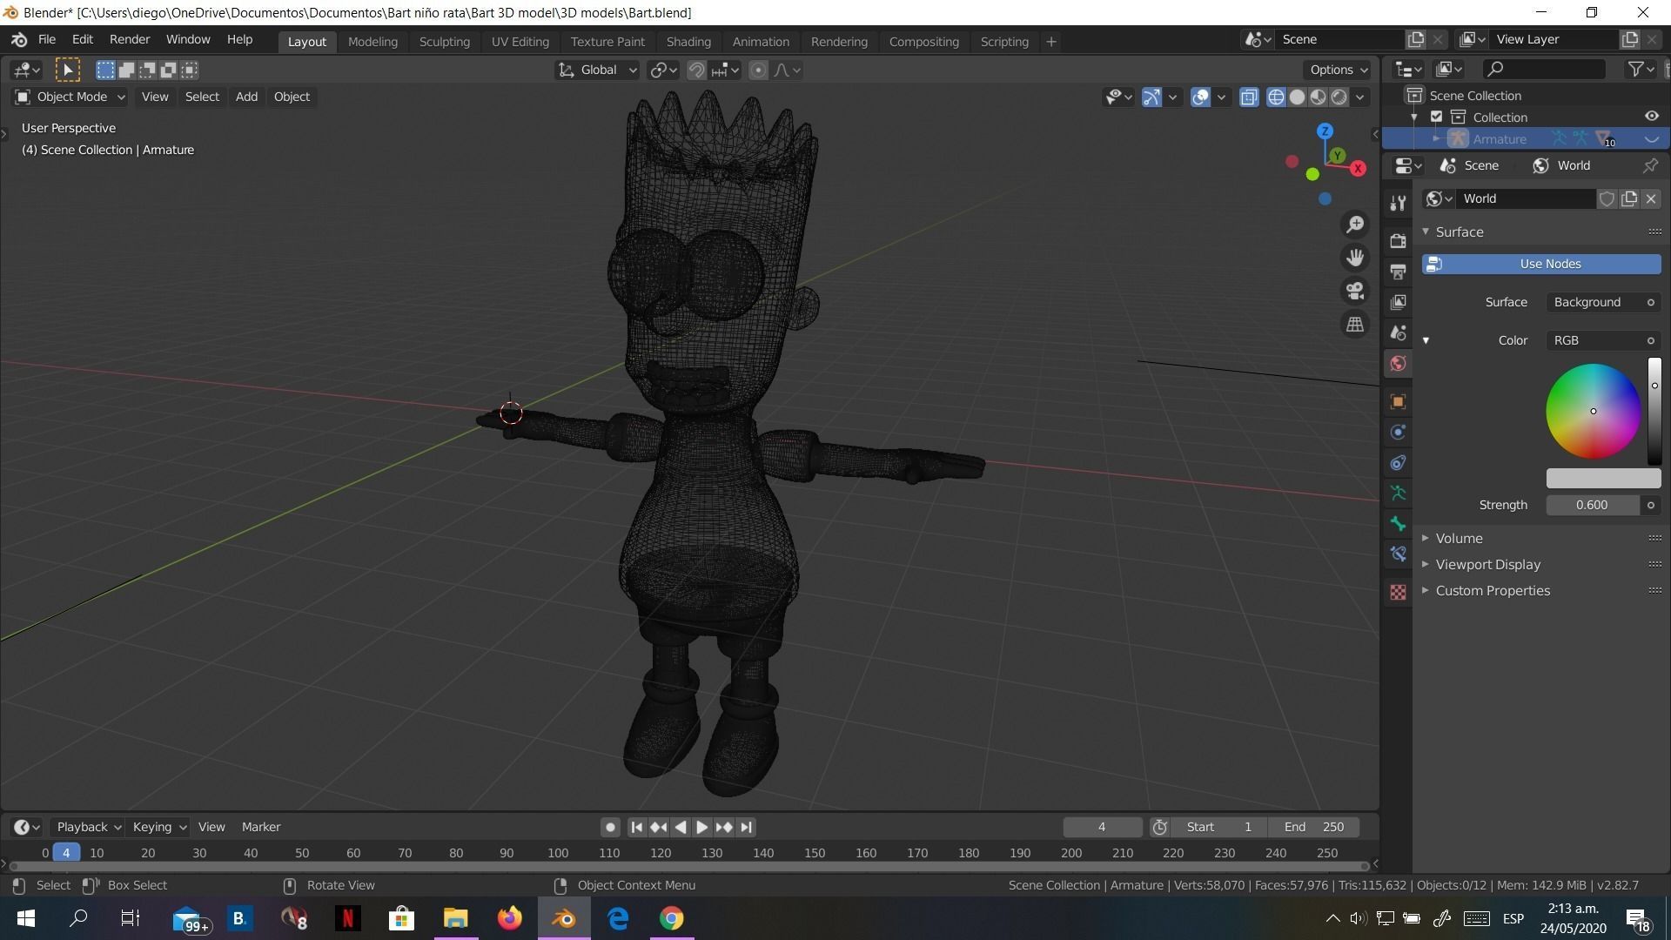The height and width of the screenshot is (940, 1671).
Task: Open the Physics properties tab
Action: tap(1398, 432)
